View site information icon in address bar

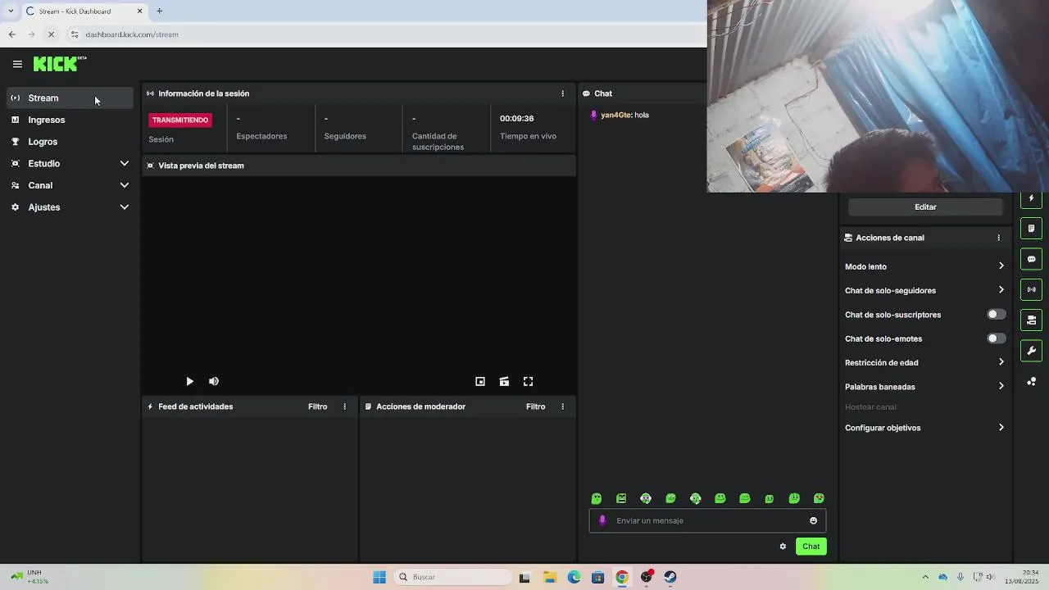75,34
